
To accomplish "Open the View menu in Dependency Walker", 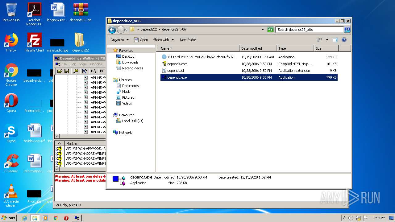I will click(83, 64).
